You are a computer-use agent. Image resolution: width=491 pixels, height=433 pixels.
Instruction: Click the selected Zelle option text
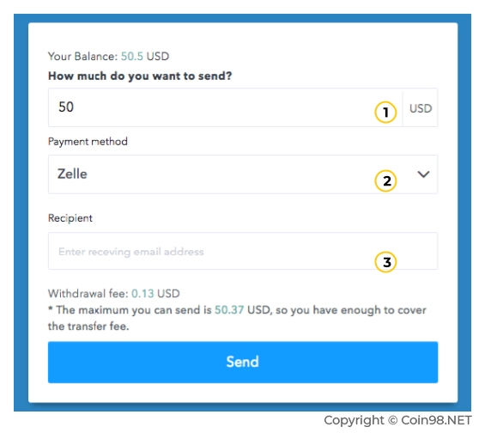tap(72, 174)
